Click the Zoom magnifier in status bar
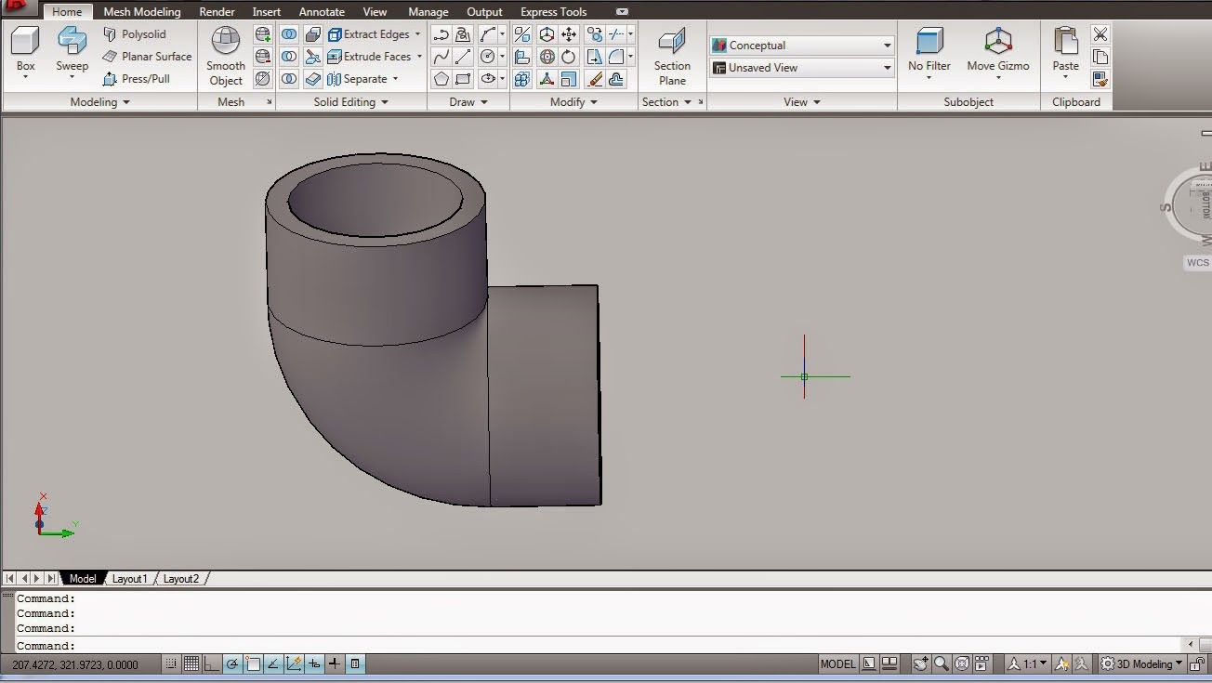The width and height of the screenshot is (1212, 683). click(x=942, y=663)
